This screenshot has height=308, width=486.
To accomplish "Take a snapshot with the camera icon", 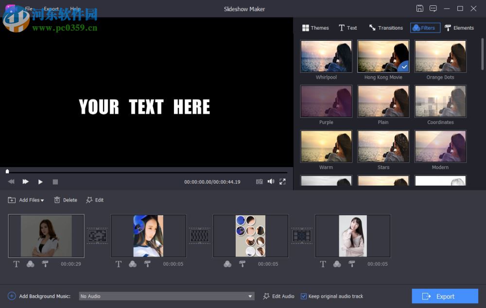I will tap(260, 181).
